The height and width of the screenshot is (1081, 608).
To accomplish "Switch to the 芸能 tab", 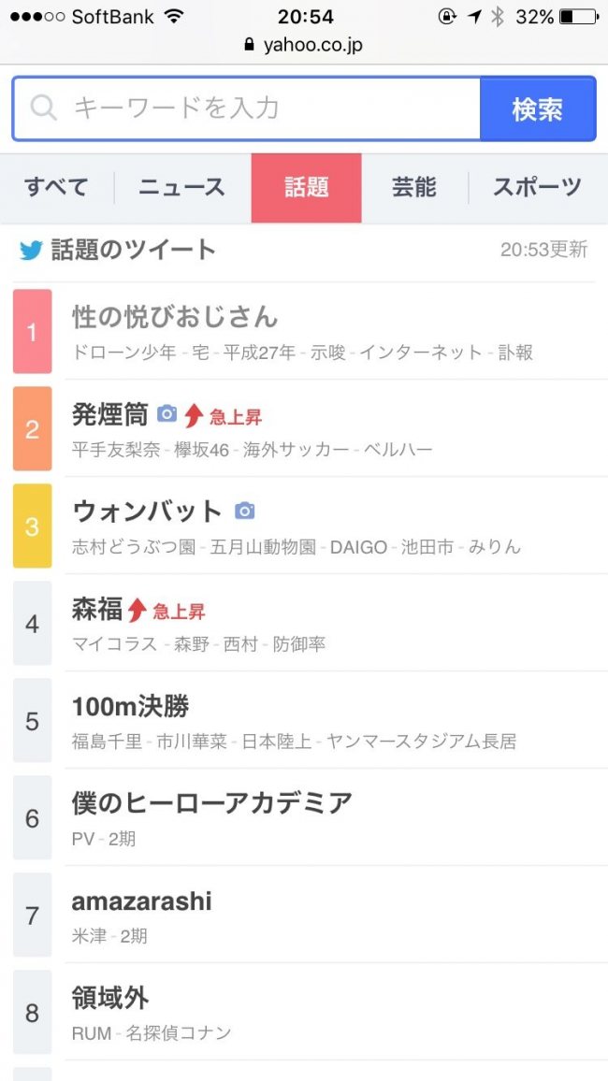I will pyautogui.click(x=414, y=188).
